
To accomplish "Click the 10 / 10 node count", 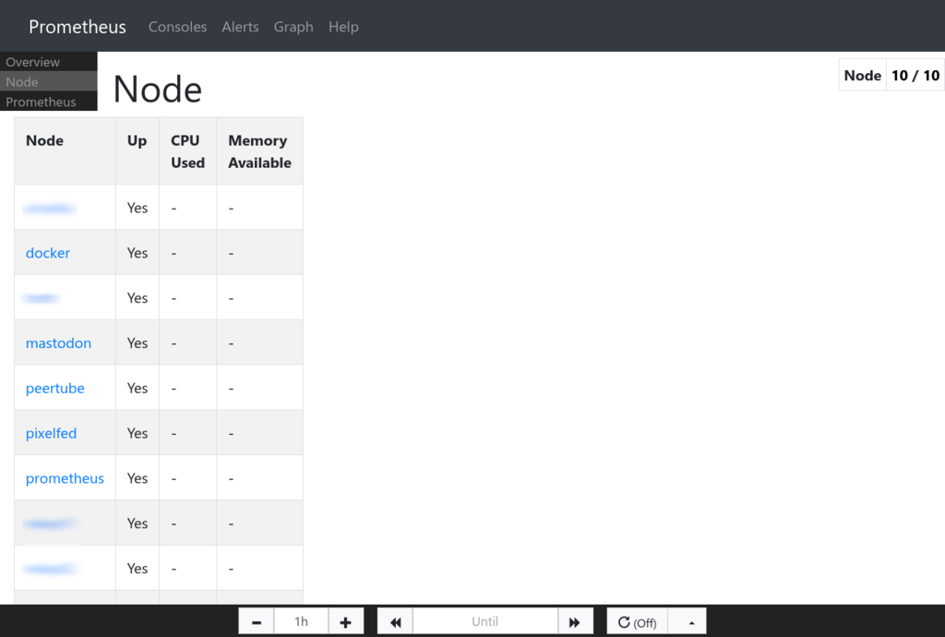I will (915, 76).
